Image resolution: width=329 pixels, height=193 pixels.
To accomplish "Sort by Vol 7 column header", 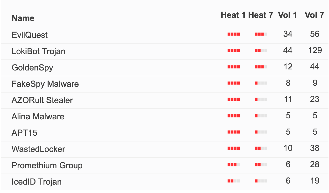I will pos(314,15).
